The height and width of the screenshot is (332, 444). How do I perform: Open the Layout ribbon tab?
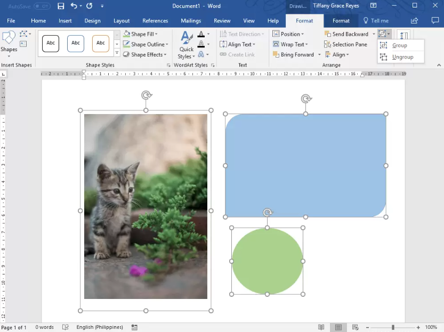[x=122, y=21]
